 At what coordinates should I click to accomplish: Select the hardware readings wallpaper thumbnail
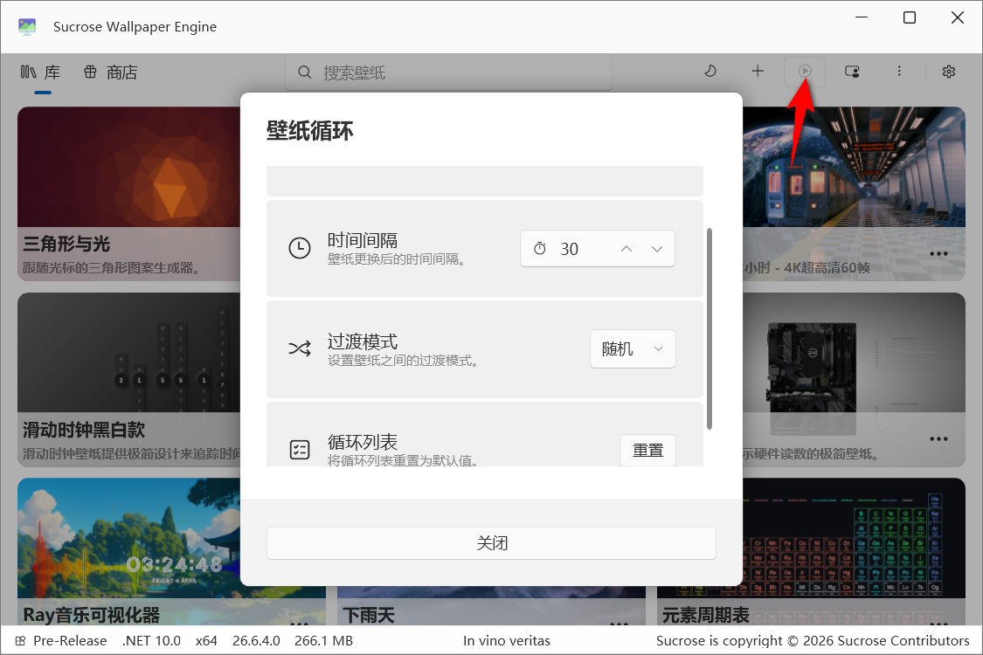[854, 352]
